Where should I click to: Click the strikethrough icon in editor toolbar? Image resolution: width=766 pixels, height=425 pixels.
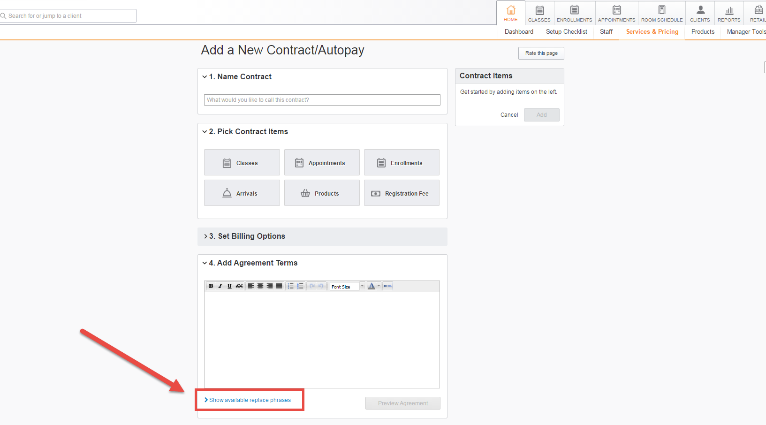click(x=239, y=286)
